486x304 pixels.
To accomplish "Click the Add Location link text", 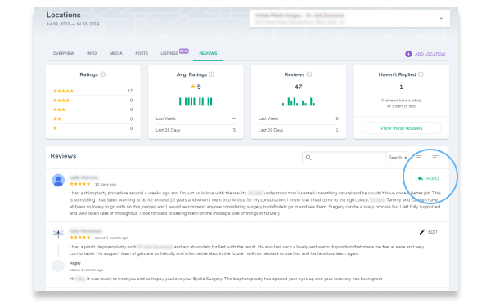I will pyautogui.click(x=430, y=54).
